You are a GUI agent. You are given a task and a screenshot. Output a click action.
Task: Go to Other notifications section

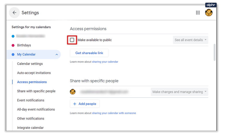31,118
